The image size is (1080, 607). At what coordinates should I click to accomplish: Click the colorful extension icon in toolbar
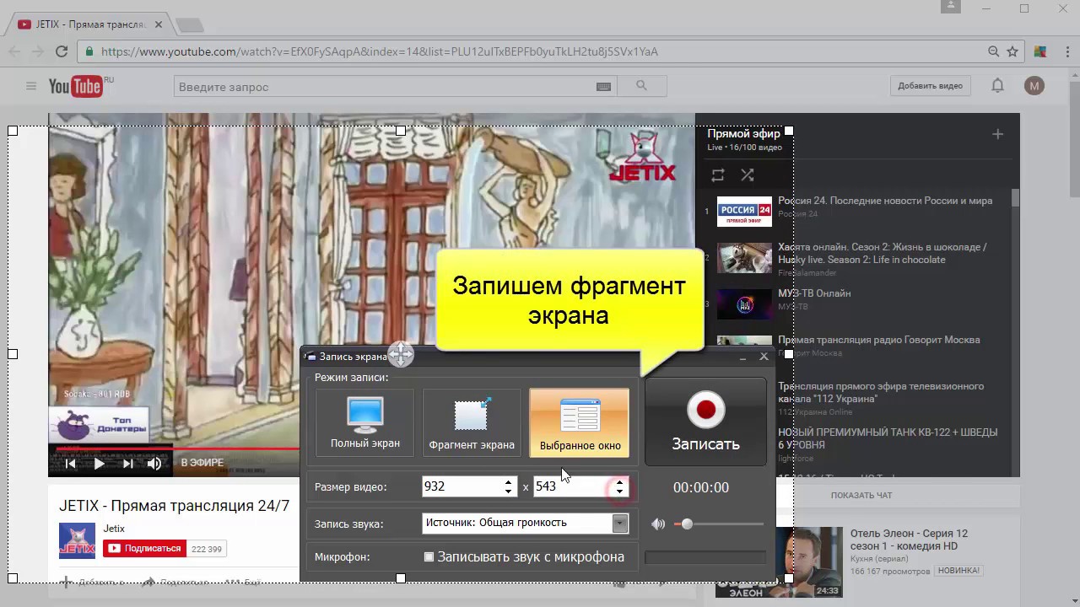coord(1040,51)
